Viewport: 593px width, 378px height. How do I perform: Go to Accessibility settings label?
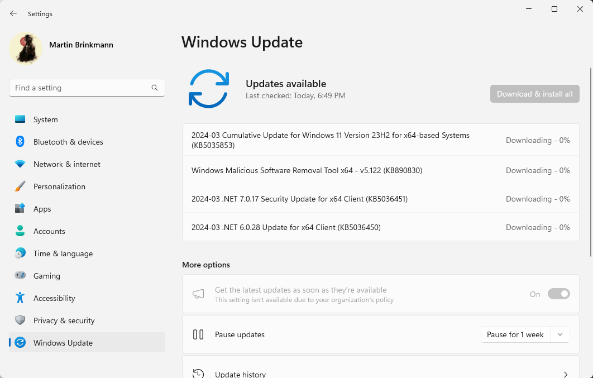(54, 298)
